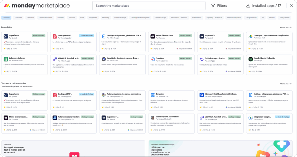
Task: Select Le choix de l'éditeur tab
Action: (46, 18)
